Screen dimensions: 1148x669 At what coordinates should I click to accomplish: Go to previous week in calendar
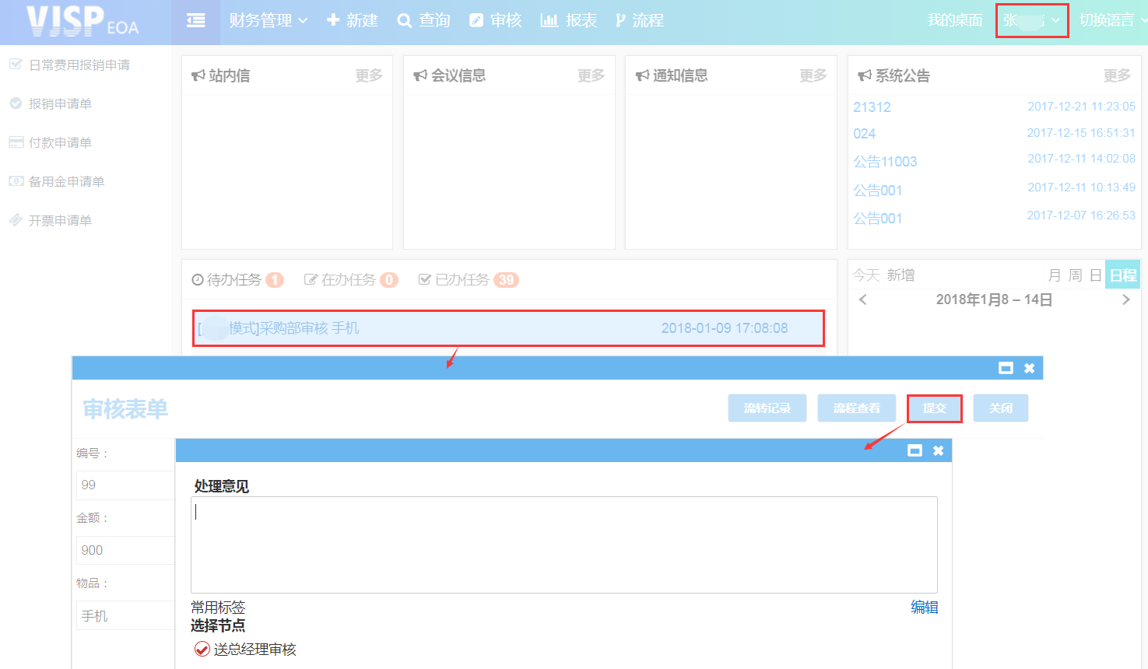[x=862, y=300]
